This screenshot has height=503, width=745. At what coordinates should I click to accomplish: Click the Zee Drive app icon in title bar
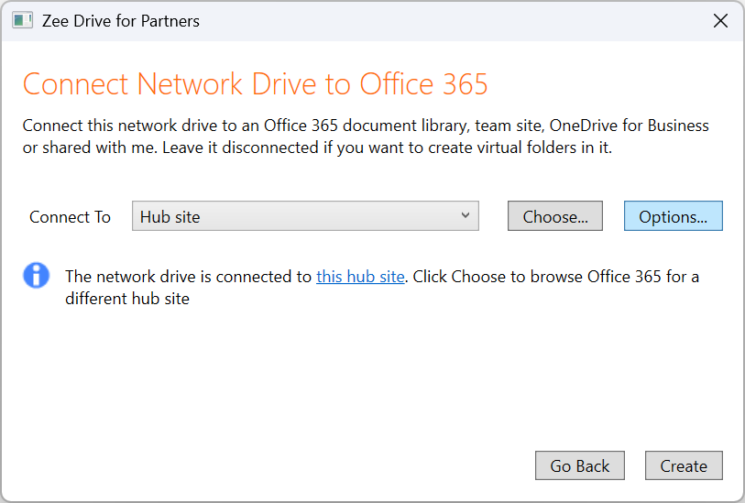22,20
